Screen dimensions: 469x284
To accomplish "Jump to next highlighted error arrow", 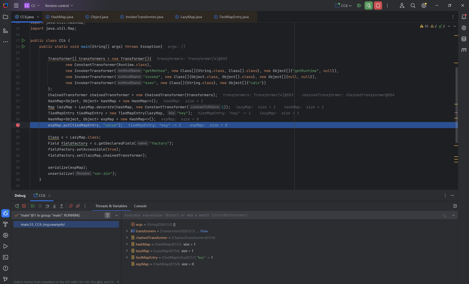I will pos(455,26).
